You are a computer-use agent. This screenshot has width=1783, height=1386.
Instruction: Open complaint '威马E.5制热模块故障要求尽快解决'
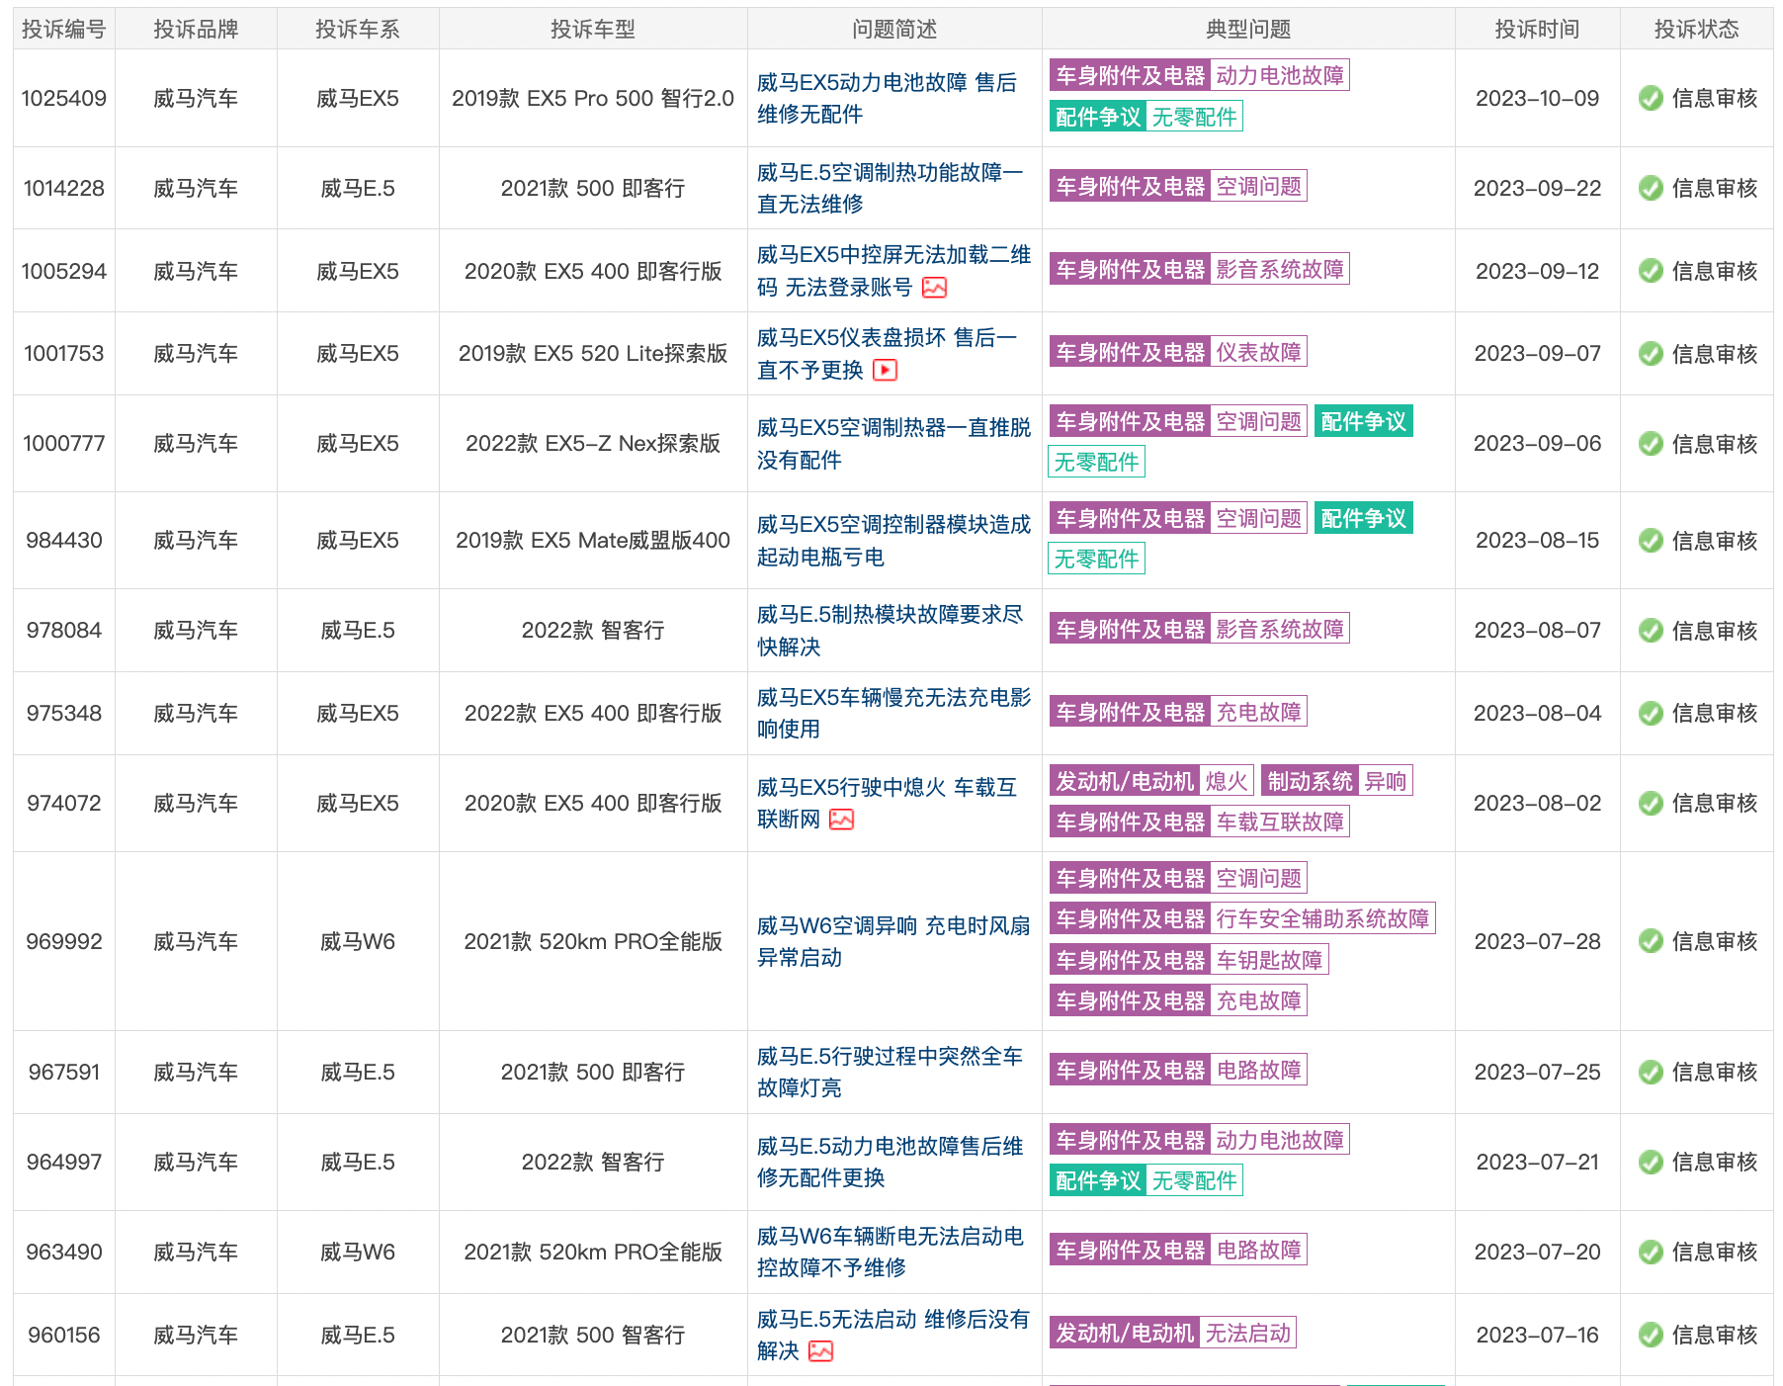(x=890, y=631)
